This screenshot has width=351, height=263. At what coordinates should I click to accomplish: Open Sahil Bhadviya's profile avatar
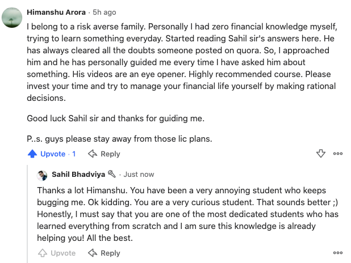tap(42, 175)
